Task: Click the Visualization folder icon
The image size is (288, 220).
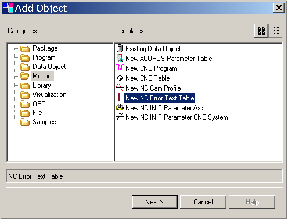Action: click(25, 95)
